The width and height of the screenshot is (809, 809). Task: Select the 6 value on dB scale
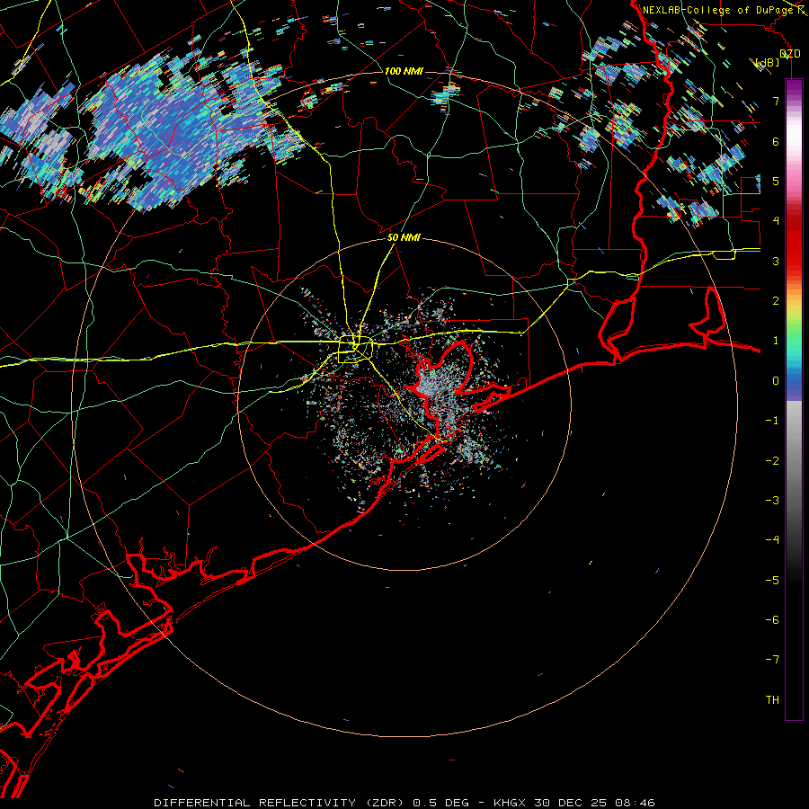776,141
